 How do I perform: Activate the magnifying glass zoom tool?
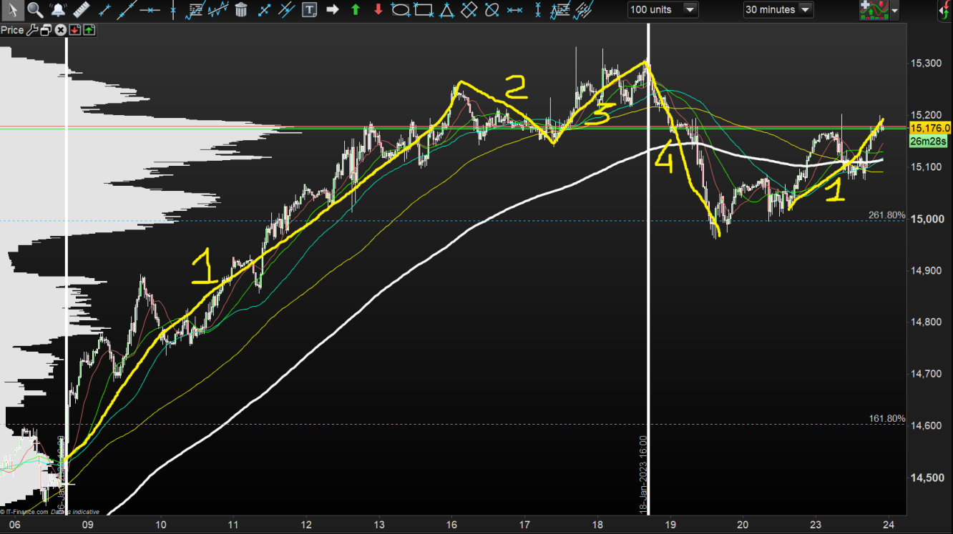click(x=35, y=10)
